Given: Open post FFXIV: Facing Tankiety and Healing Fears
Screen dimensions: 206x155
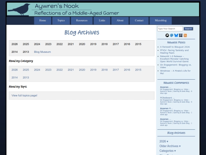Looking at the screenshot, I should pos(174,52).
